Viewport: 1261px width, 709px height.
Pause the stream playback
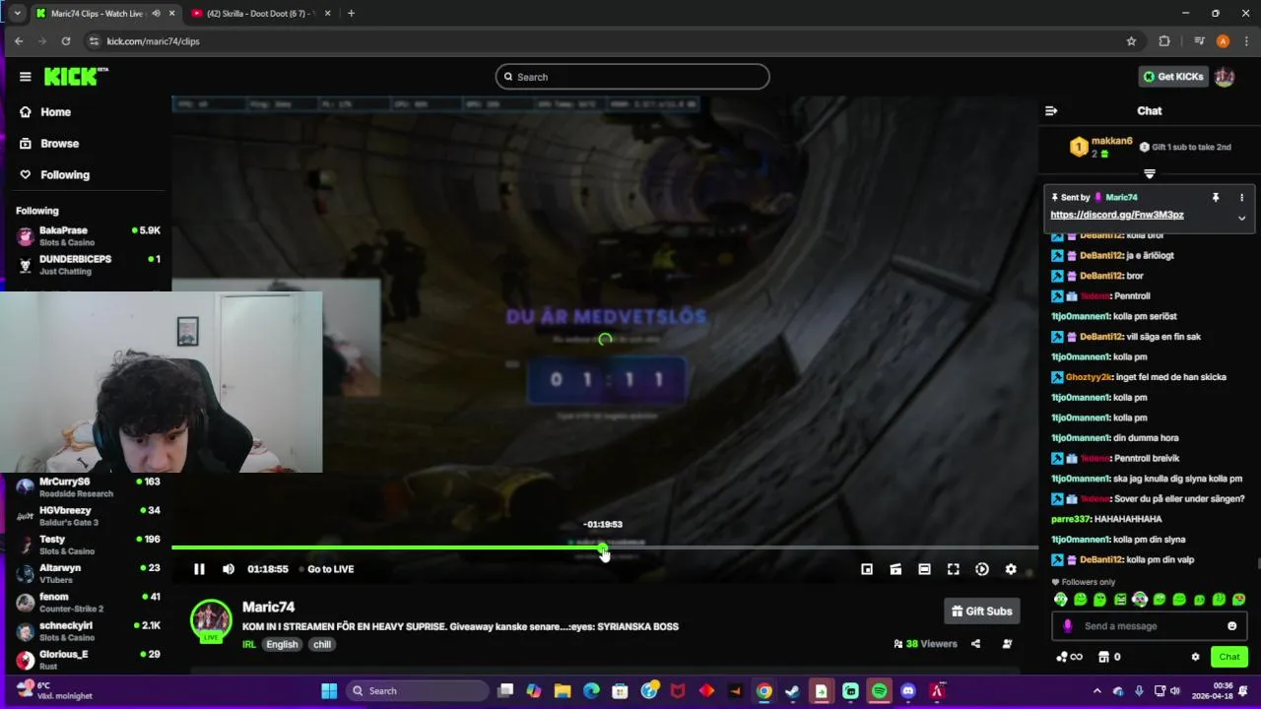199,569
